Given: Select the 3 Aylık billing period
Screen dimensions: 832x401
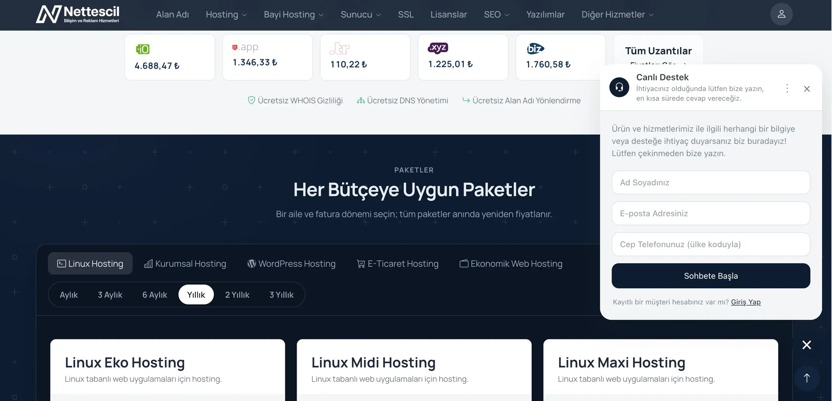Looking at the screenshot, I should pyautogui.click(x=110, y=294).
